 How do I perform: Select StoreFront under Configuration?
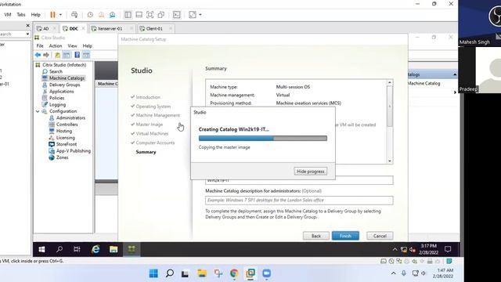[x=67, y=144]
